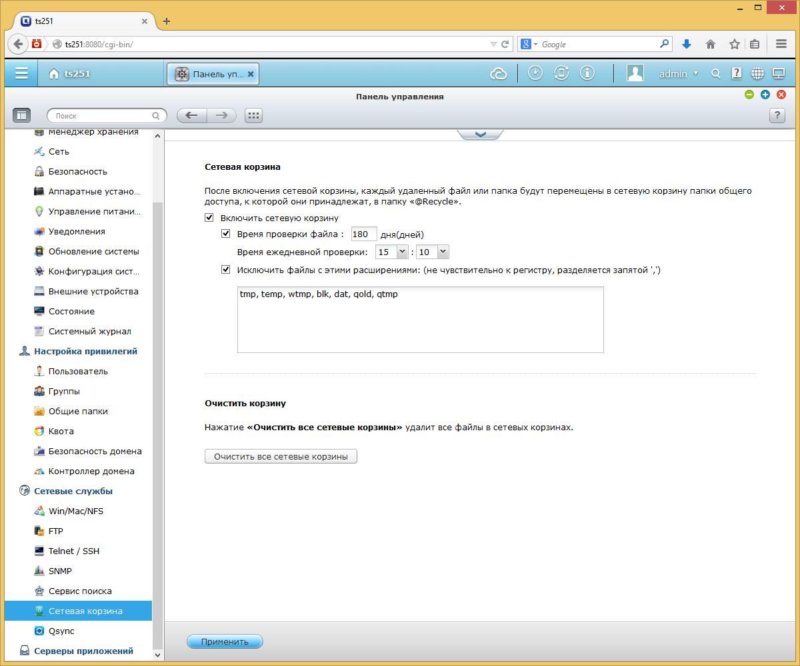Open Firefox downloads arrow

[x=687, y=44]
